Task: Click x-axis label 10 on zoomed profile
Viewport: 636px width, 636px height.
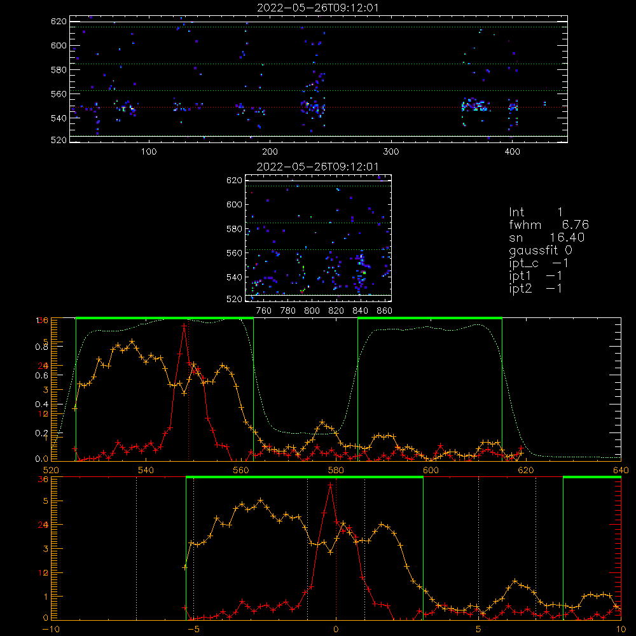Action: (621, 630)
